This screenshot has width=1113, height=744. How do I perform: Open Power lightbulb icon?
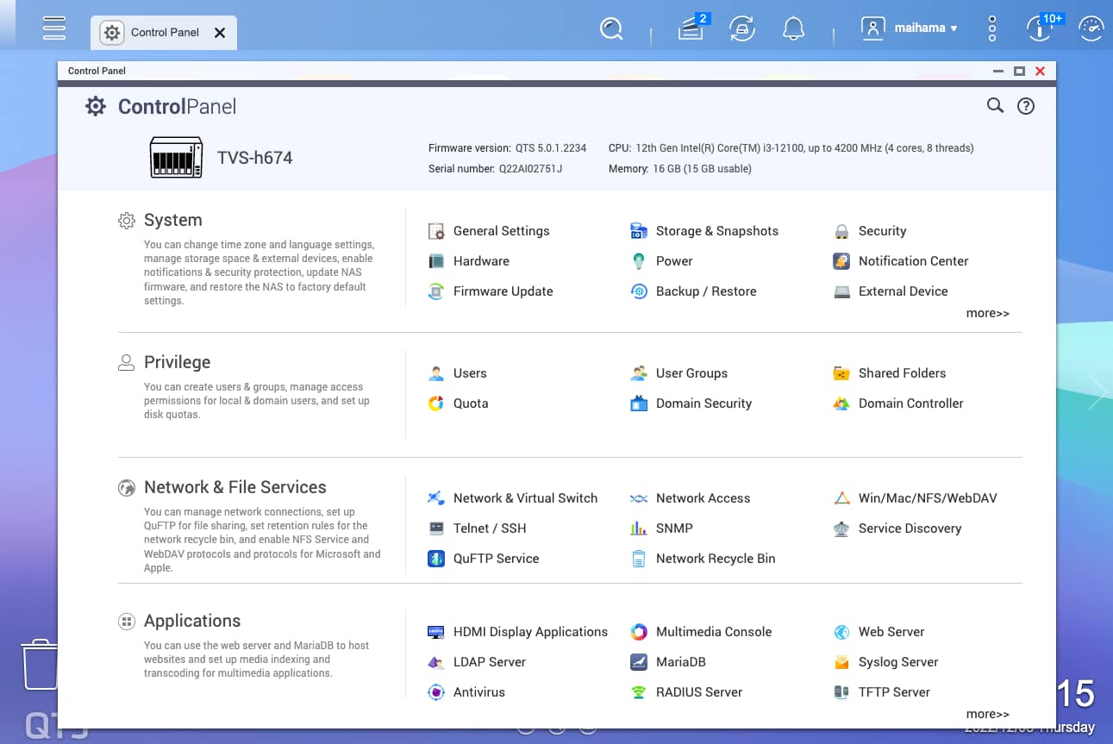pos(639,261)
